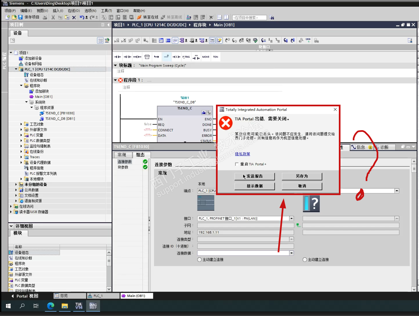Open File Explorer from the taskbar
Image resolution: width=419 pixels, height=316 pixels.
tap(65, 306)
